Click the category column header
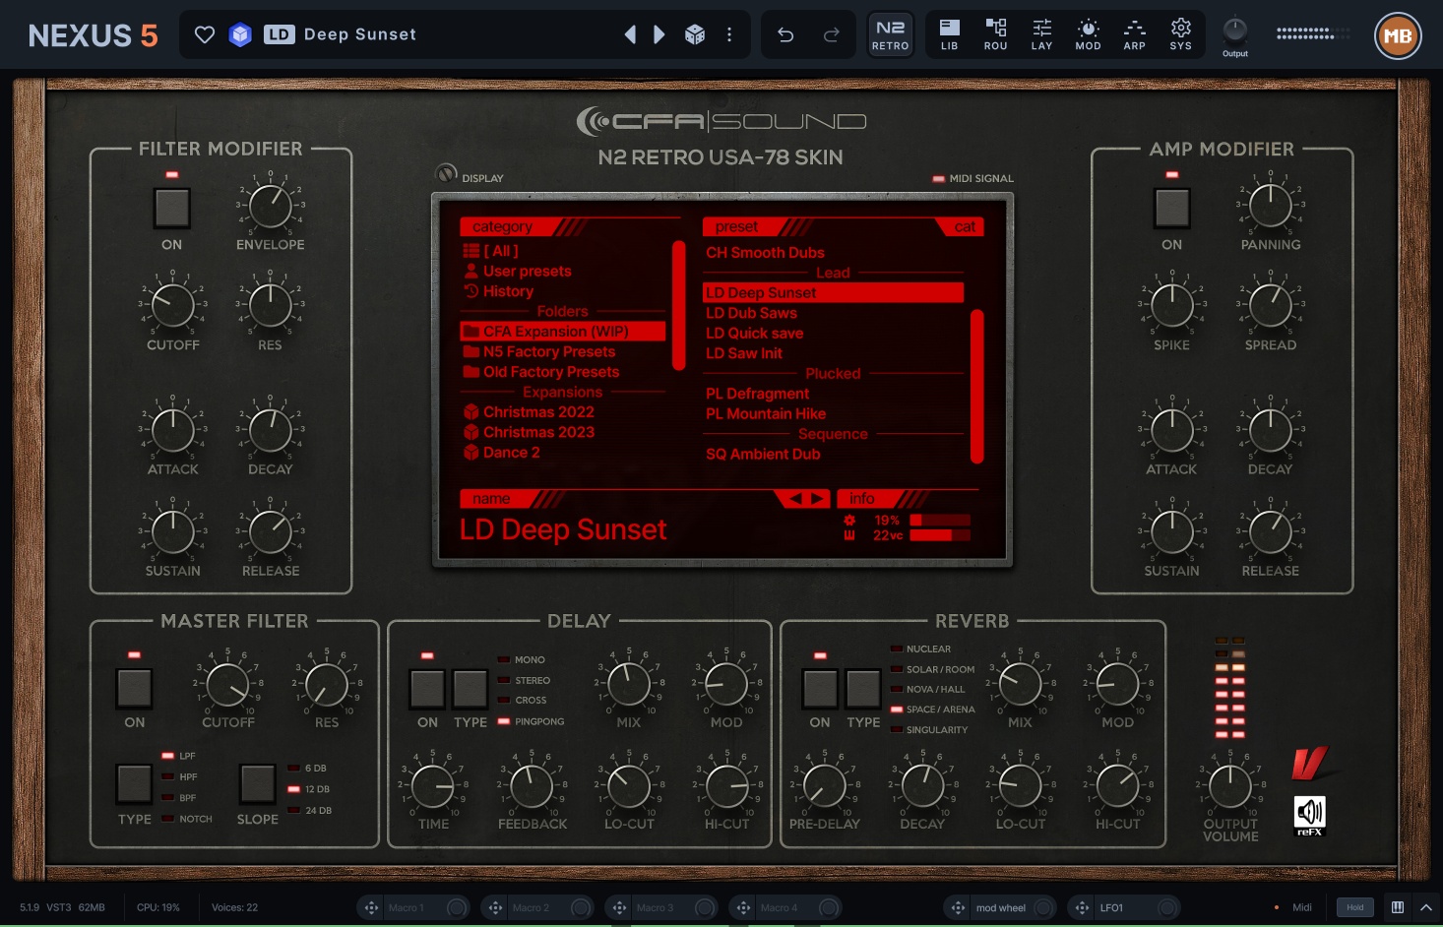Image resolution: width=1443 pixels, height=927 pixels. [x=502, y=227]
